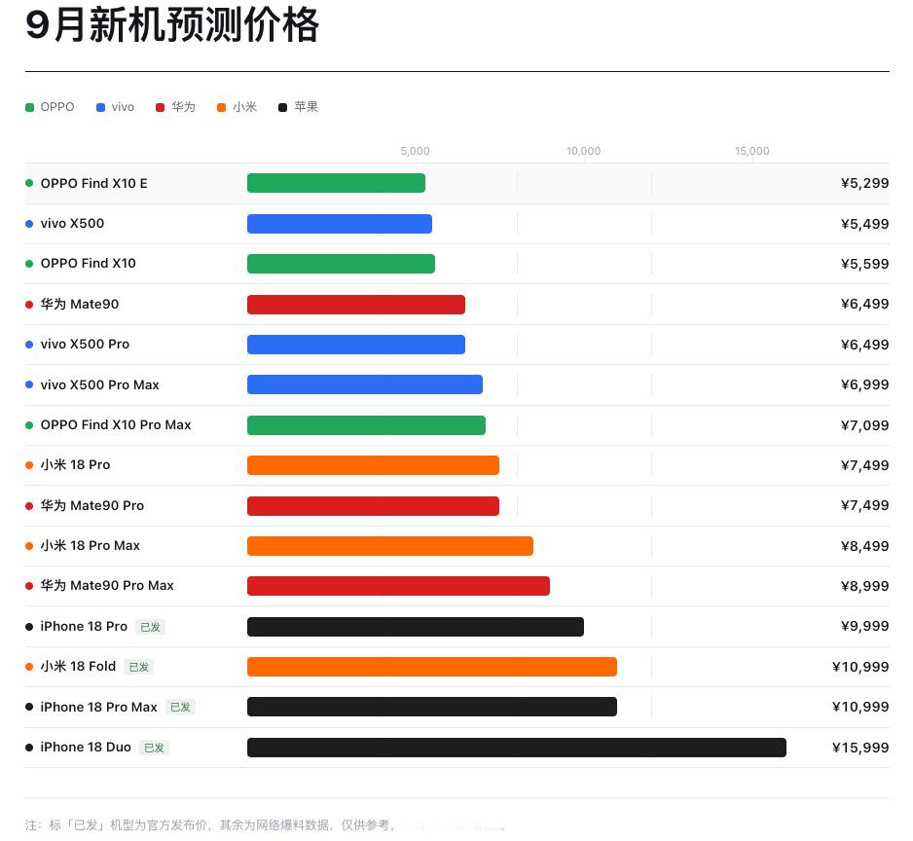
Task: Select the OPPO Find X10 E label
Action: [x=93, y=183]
